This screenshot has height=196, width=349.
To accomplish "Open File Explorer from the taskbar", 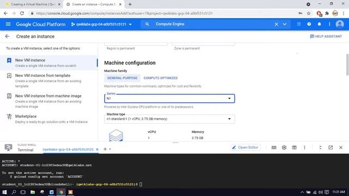I will coord(33,192).
